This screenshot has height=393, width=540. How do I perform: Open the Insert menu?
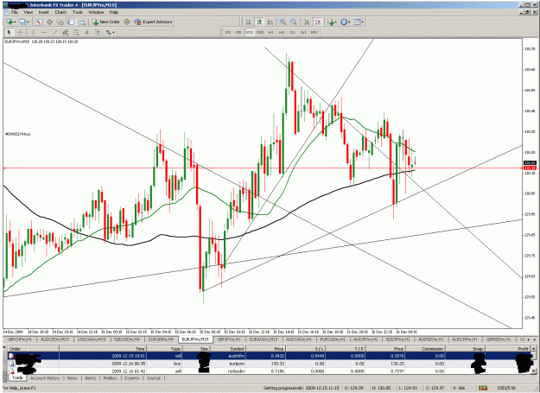point(44,12)
